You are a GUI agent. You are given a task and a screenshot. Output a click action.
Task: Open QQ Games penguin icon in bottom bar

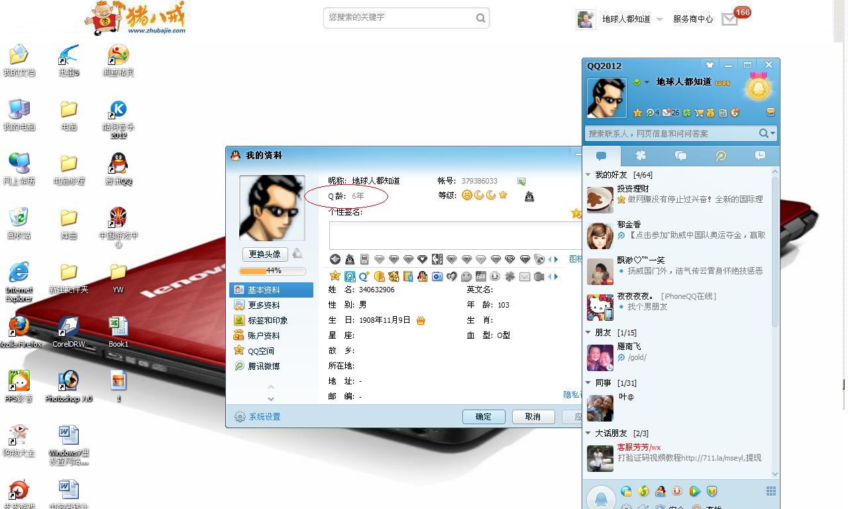point(661,491)
